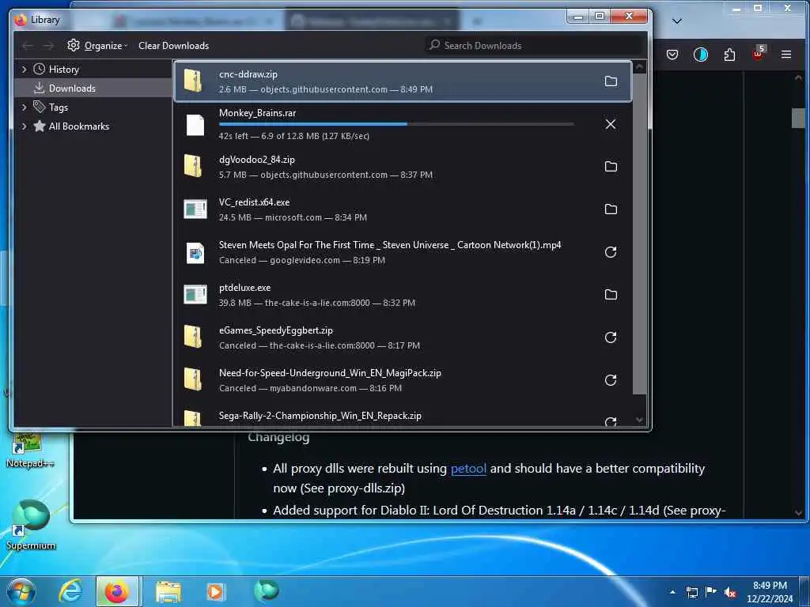Click the eGames_SpeedyEggbert.zip archive icon
The width and height of the screenshot is (810, 607).
(x=194, y=337)
